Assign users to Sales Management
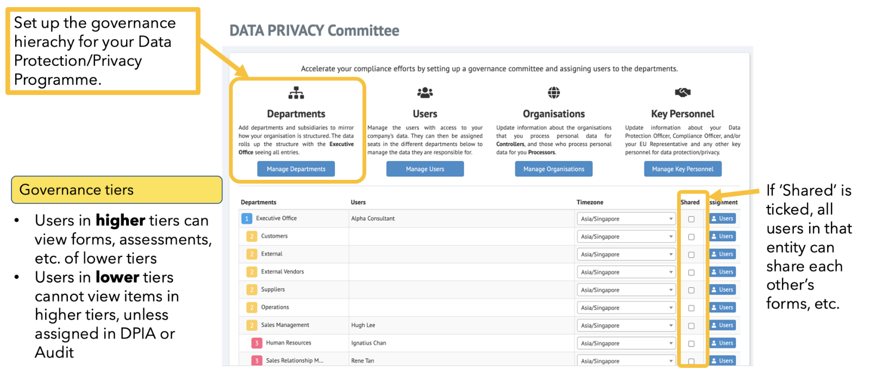876x376 pixels. click(723, 325)
